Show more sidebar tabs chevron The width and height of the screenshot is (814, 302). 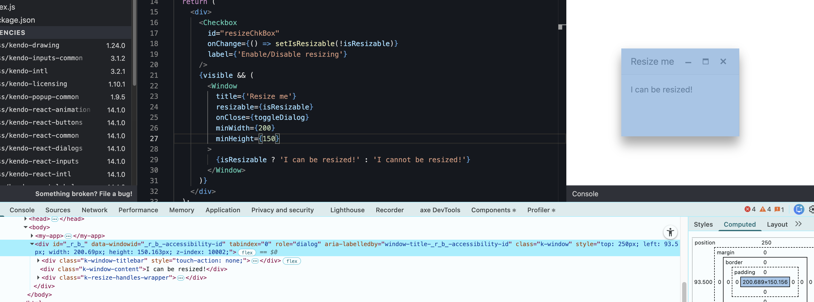pyautogui.click(x=798, y=224)
